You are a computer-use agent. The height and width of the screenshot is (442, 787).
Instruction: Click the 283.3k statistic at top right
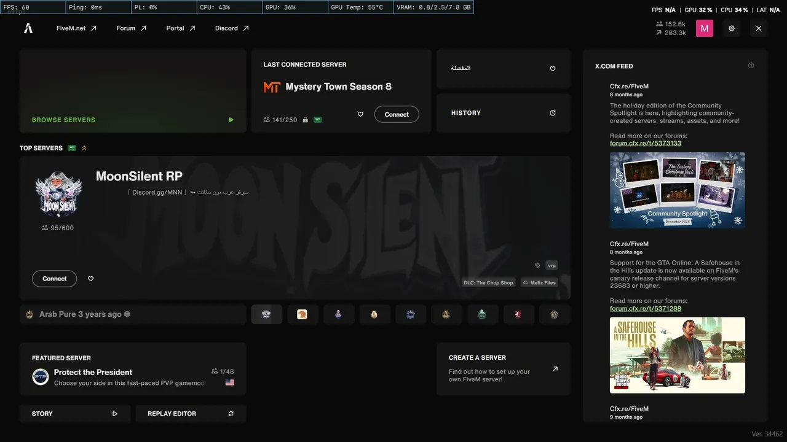[x=671, y=33]
